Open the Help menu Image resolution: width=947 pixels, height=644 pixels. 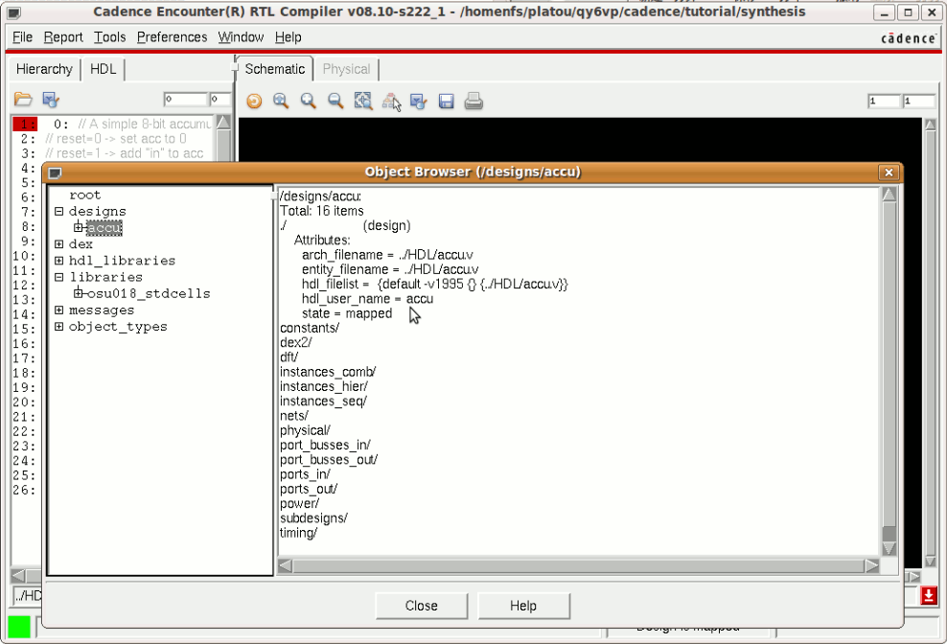point(288,37)
